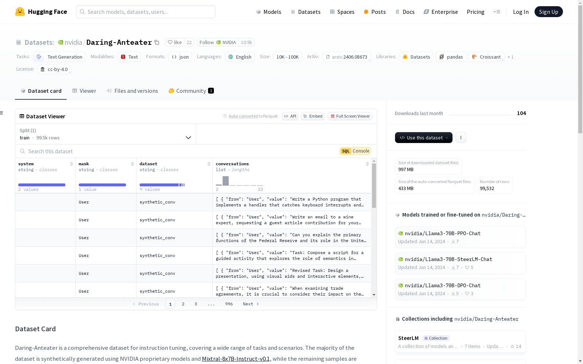
Task: Click the Auto-converted link
Action: [243, 116]
